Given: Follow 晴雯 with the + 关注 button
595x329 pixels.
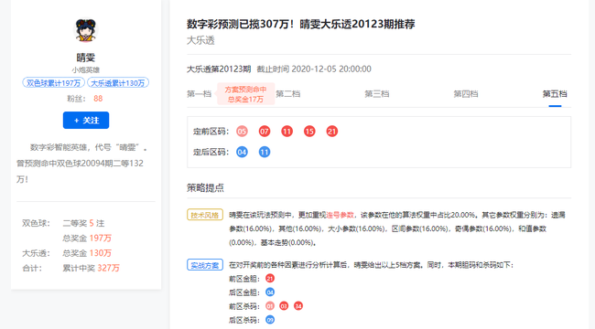Looking at the screenshot, I should pyautogui.click(x=86, y=120).
